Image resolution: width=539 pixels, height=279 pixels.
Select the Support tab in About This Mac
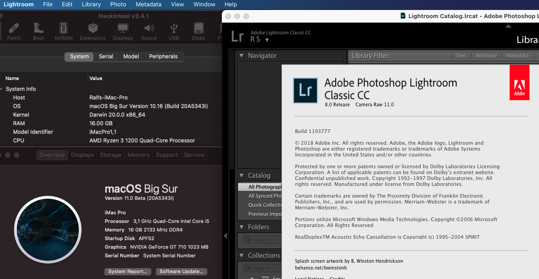tap(167, 155)
